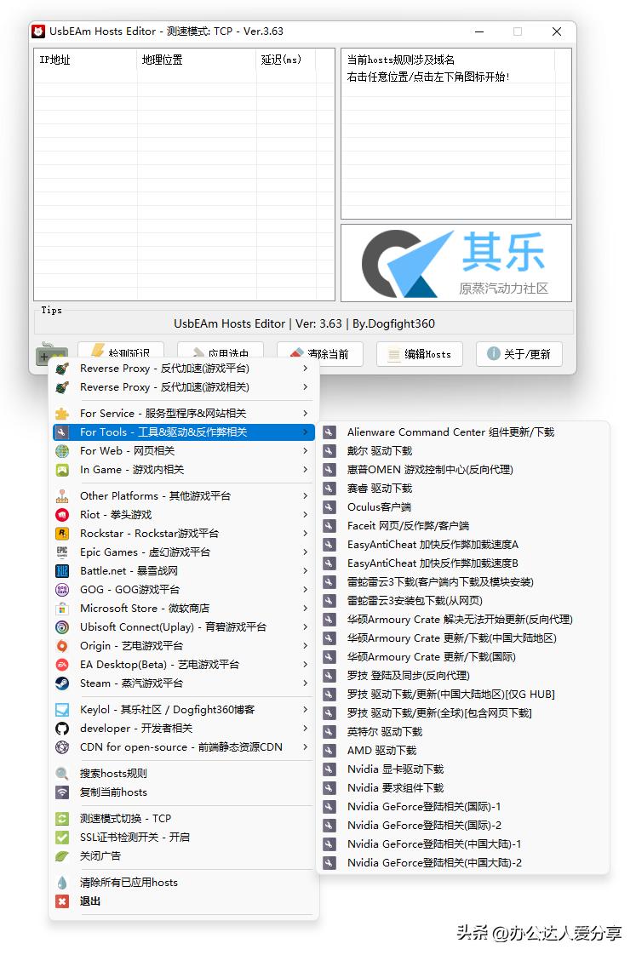Click the Ubisoft Connect swirl icon
The height and width of the screenshot is (955, 636).
tap(62, 627)
